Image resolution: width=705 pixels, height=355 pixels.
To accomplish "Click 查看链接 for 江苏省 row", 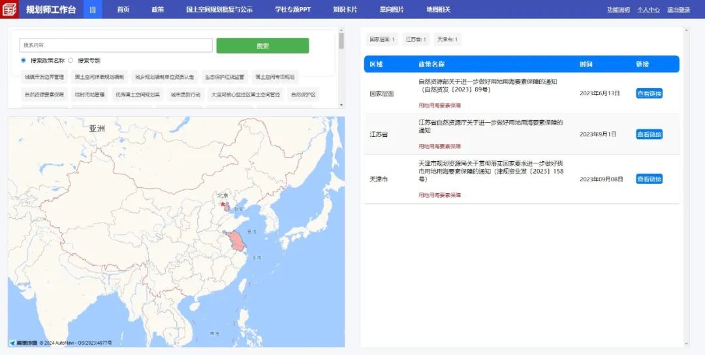I will (650, 134).
